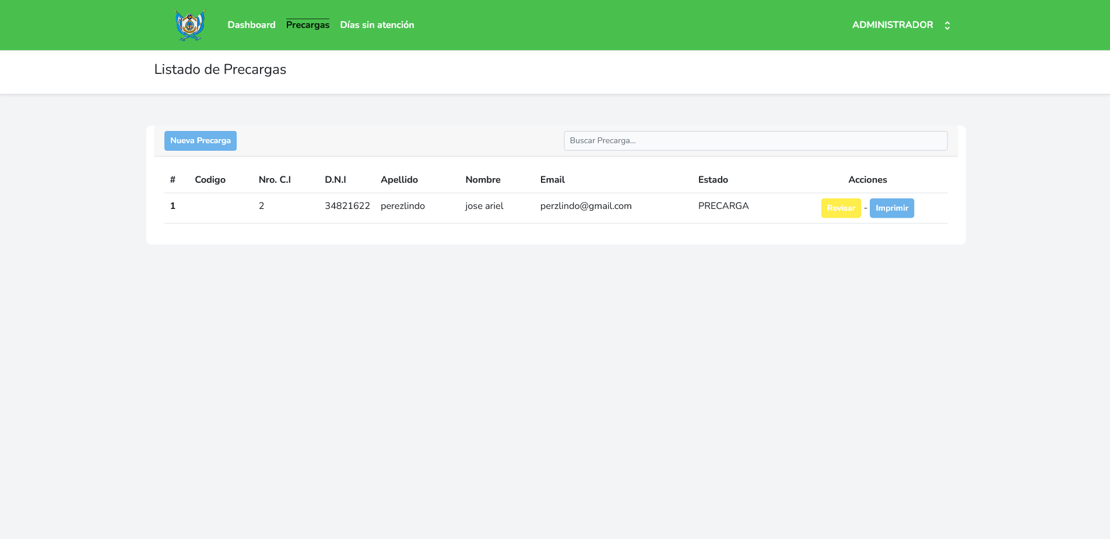Go to the Dashboard page
Screen dimensions: 1110x539
pos(251,25)
